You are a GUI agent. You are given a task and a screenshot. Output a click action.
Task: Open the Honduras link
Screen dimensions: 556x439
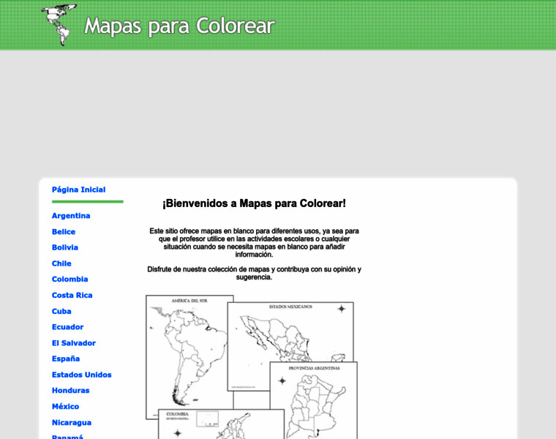tap(70, 391)
